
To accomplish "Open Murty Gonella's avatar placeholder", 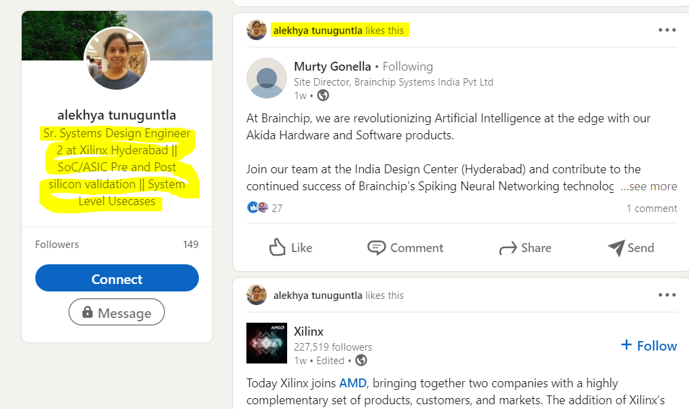I will [x=267, y=78].
